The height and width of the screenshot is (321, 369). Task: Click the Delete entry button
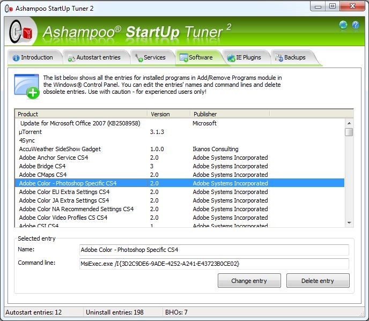(x=318, y=281)
